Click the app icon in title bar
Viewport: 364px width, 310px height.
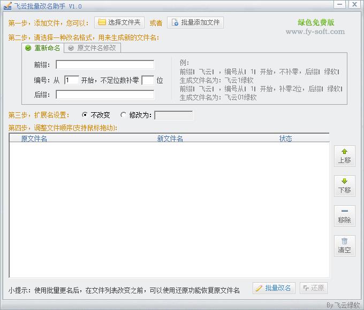click(x=7, y=6)
